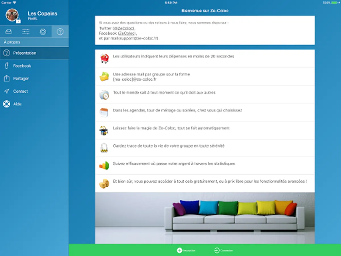Click the magic hat icon
341x256 pixels.
[x=104, y=130]
